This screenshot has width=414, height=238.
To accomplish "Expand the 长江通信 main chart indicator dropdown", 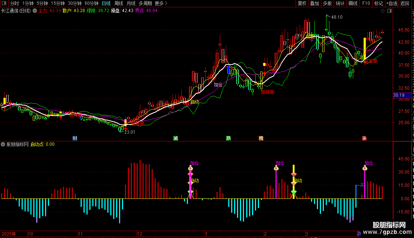I will tap(35, 11).
